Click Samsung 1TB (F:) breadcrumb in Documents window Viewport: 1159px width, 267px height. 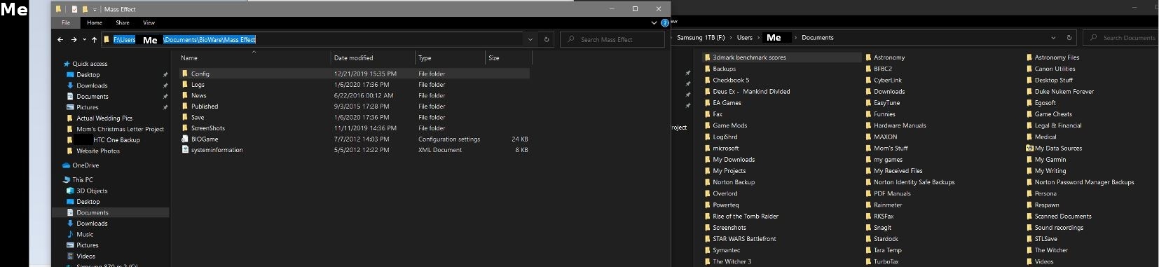tap(701, 38)
